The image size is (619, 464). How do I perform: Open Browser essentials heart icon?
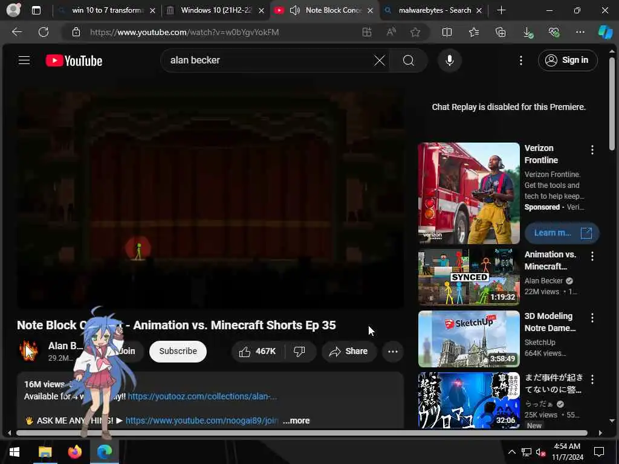coord(554,32)
